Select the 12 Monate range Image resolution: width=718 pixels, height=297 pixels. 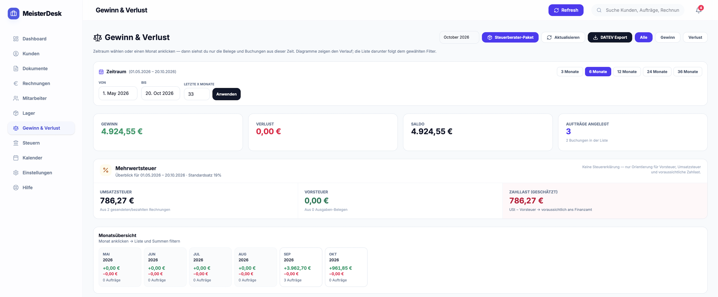coord(627,72)
